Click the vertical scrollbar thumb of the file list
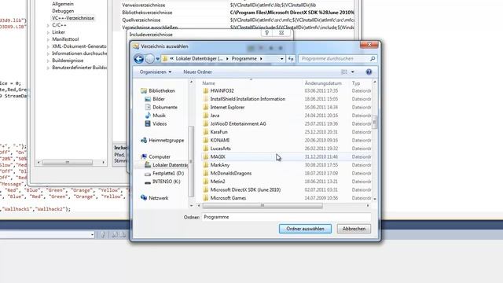 point(374,123)
